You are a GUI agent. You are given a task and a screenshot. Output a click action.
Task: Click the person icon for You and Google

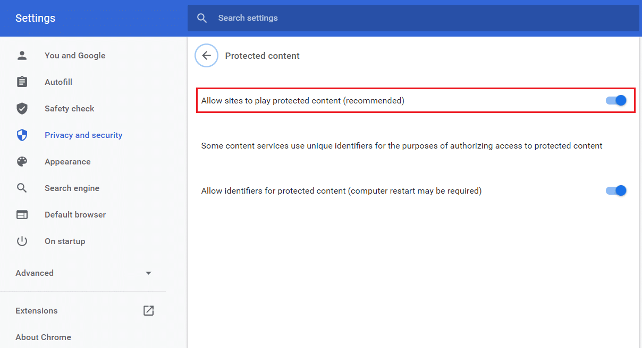click(x=22, y=55)
